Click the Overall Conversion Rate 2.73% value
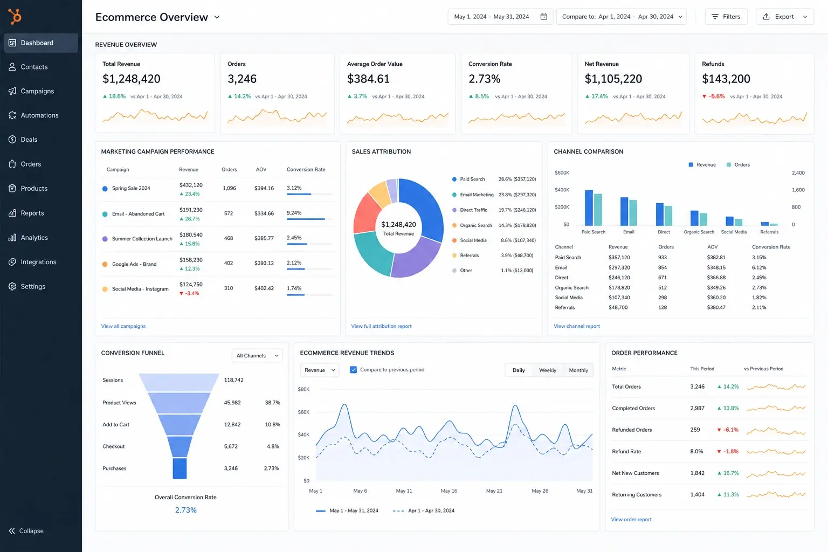 (185, 510)
